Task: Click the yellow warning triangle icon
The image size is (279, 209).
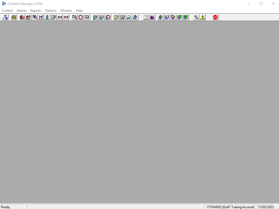Action: pyautogui.click(x=202, y=17)
